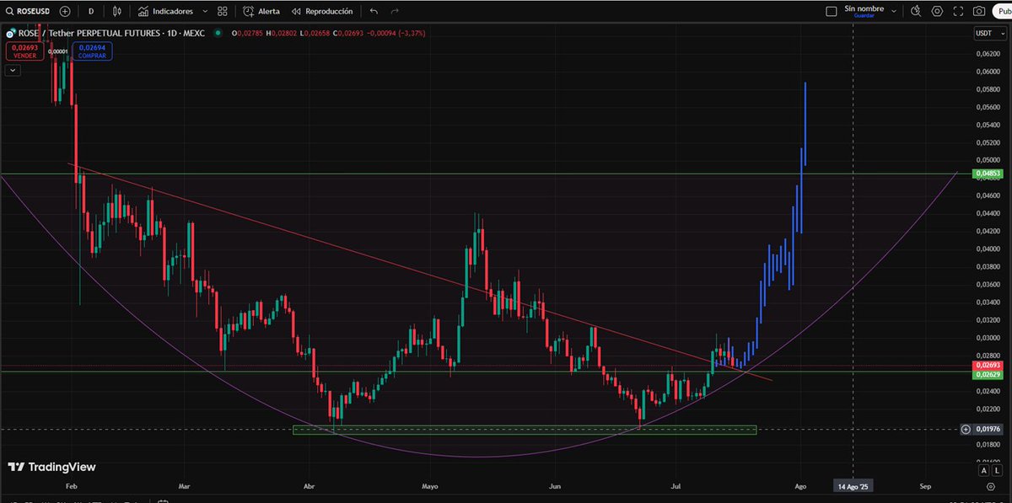Click the green 0,02629 price label

[x=987, y=374]
